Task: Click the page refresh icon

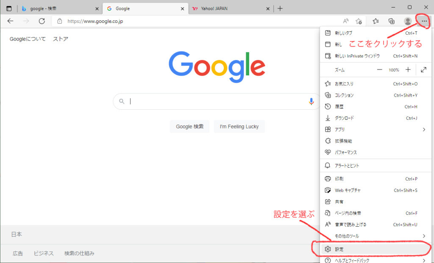Action: (x=42, y=21)
